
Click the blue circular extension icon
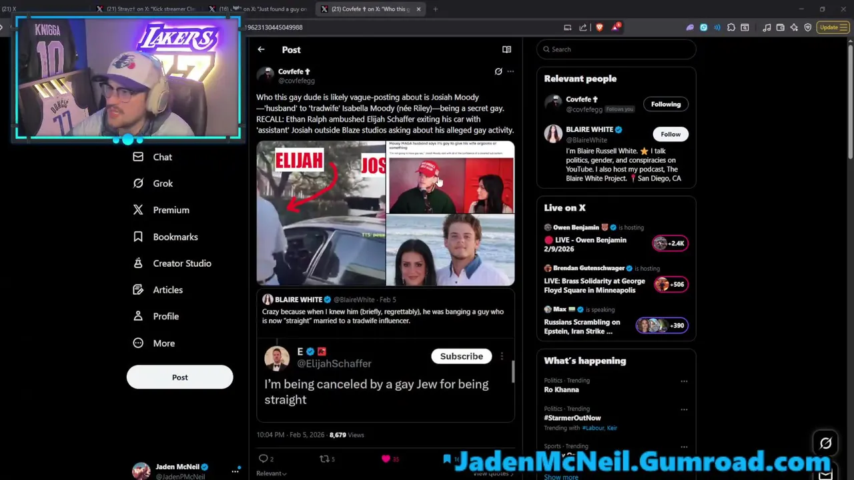coord(703,27)
